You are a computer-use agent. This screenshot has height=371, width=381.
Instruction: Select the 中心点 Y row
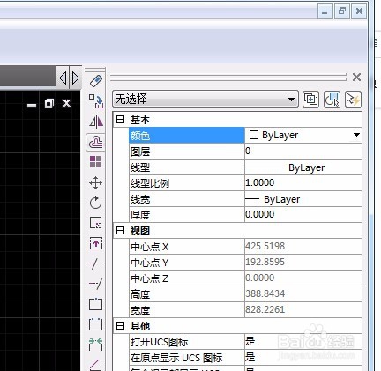pyautogui.click(x=245, y=263)
